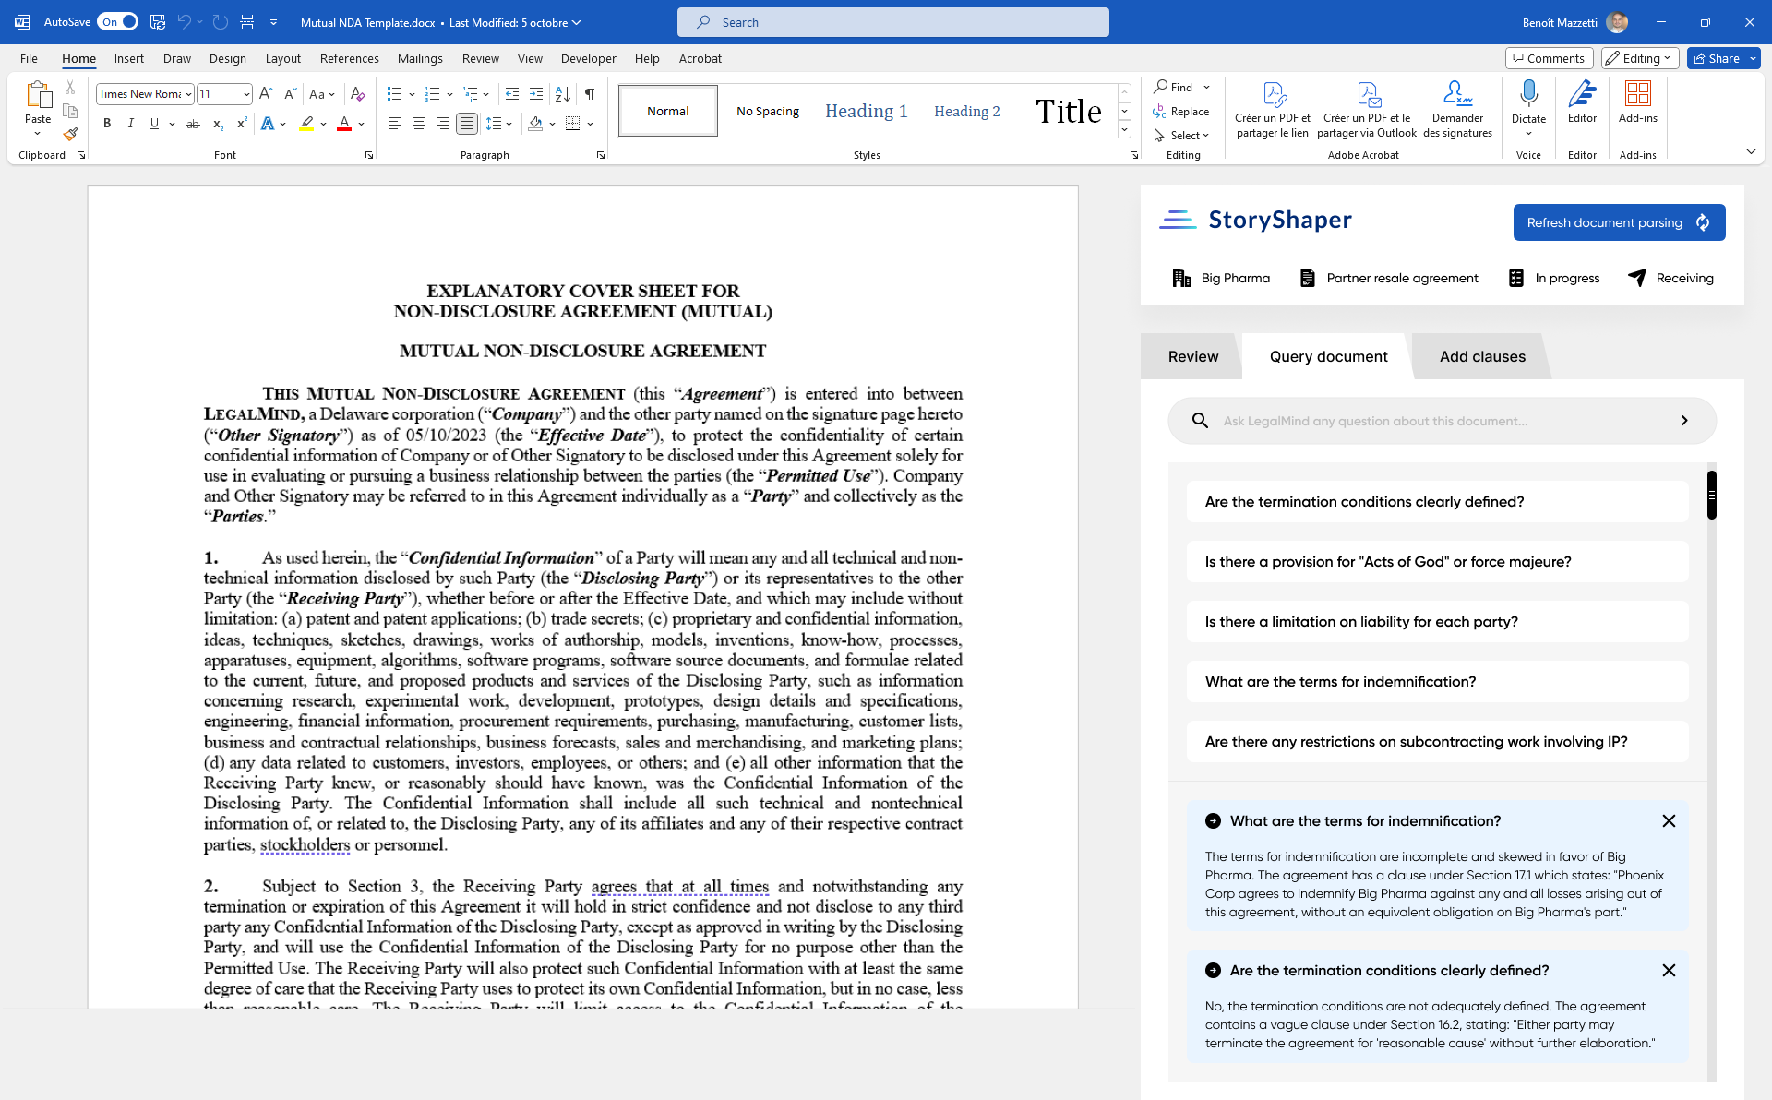This screenshot has width=1772, height=1100.
Task: Apply the Heading 1 style
Action: pos(866,111)
